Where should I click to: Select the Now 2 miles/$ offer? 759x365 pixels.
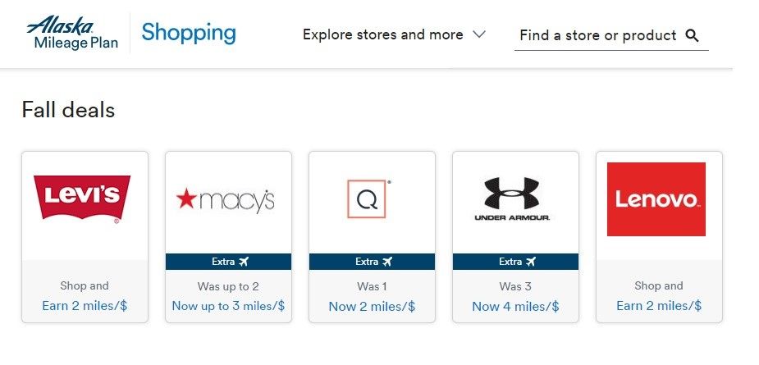click(372, 306)
